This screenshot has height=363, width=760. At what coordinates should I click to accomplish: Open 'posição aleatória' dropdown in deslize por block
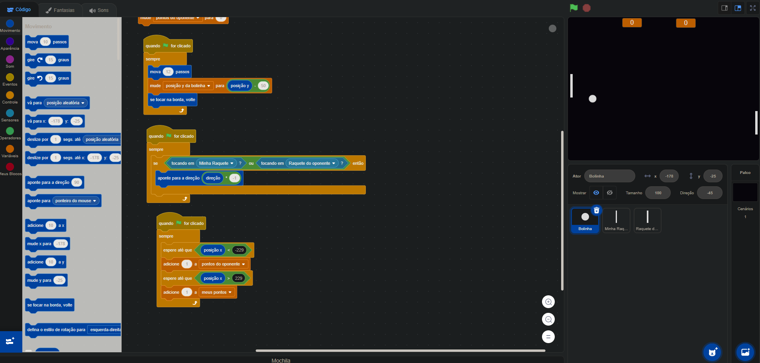pyautogui.click(x=102, y=140)
